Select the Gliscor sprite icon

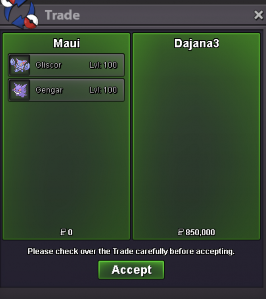(20, 65)
